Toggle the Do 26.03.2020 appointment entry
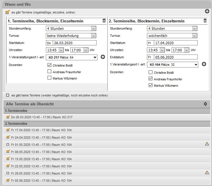This screenshot has width=212, height=186. pos(8,117)
